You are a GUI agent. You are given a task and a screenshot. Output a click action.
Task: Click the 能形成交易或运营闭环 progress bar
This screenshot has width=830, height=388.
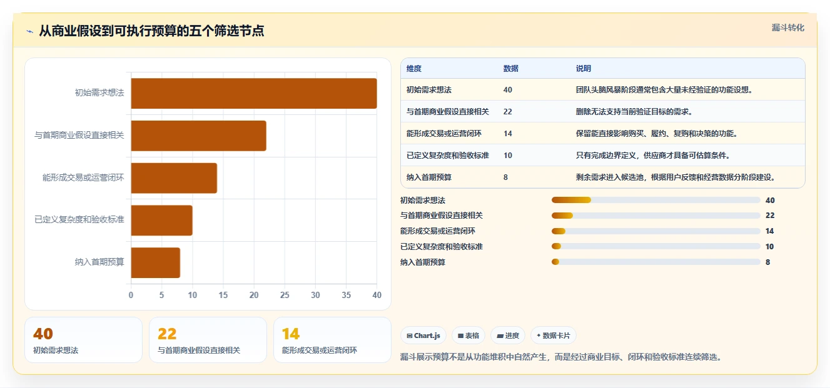656,231
